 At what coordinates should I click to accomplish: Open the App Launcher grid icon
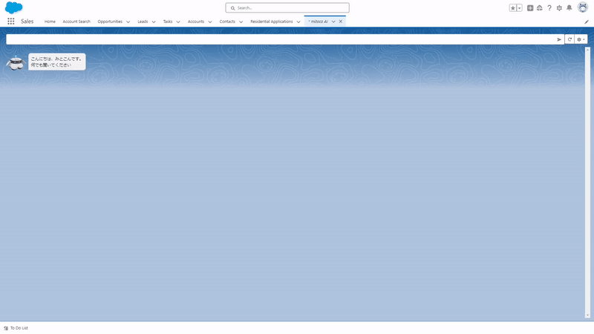[x=11, y=22]
